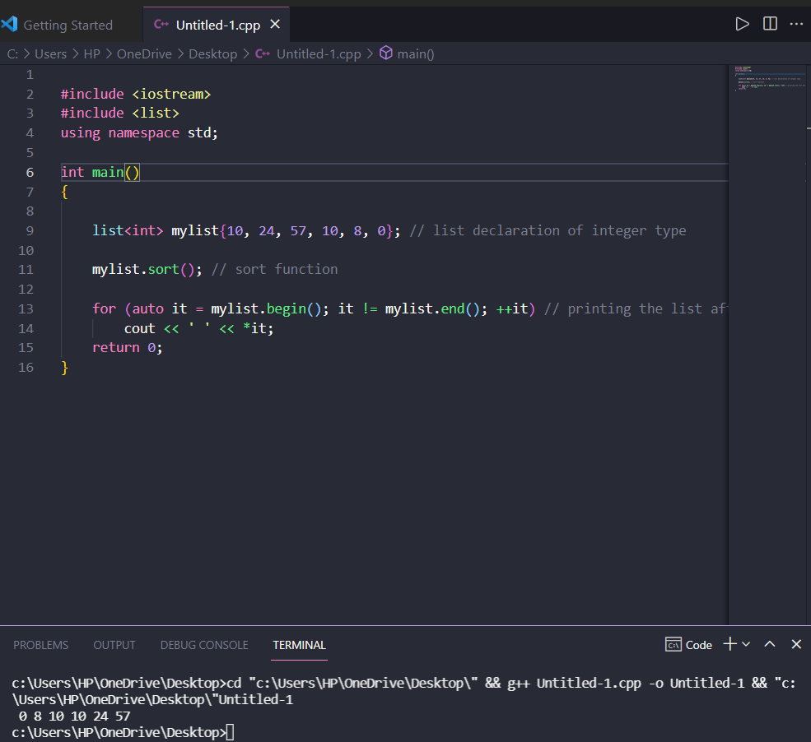Click the Desktop breadcrumb folder

point(212,53)
